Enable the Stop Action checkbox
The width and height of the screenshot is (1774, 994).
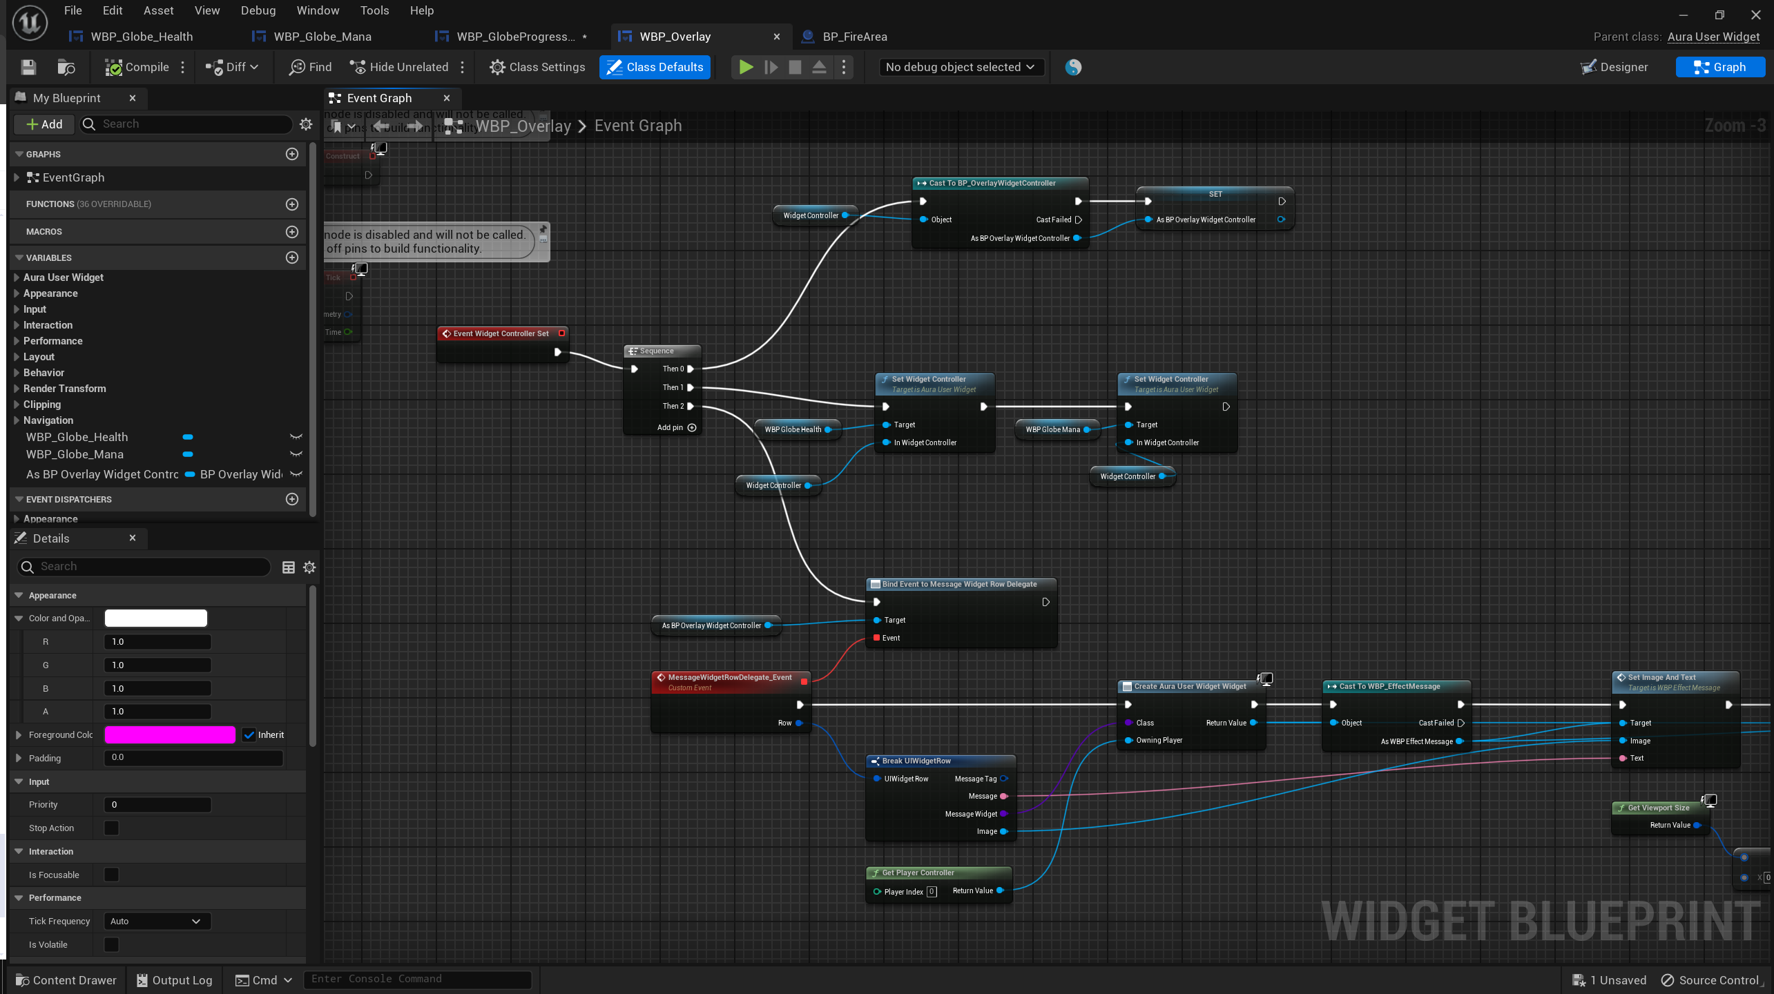pos(111,828)
